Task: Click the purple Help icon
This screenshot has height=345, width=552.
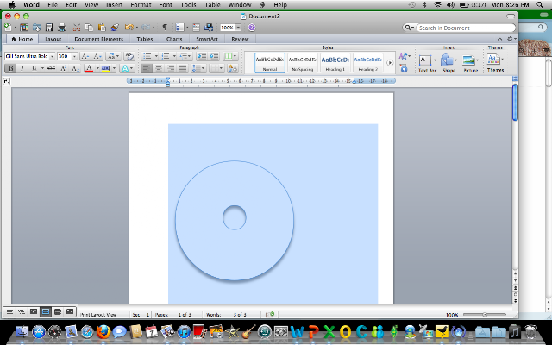Action: [x=251, y=28]
